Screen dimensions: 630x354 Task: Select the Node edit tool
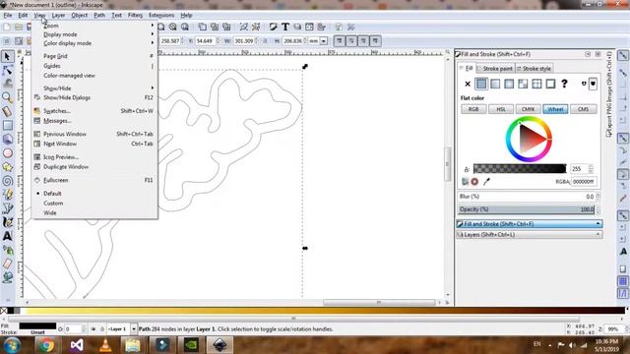[x=7, y=71]
